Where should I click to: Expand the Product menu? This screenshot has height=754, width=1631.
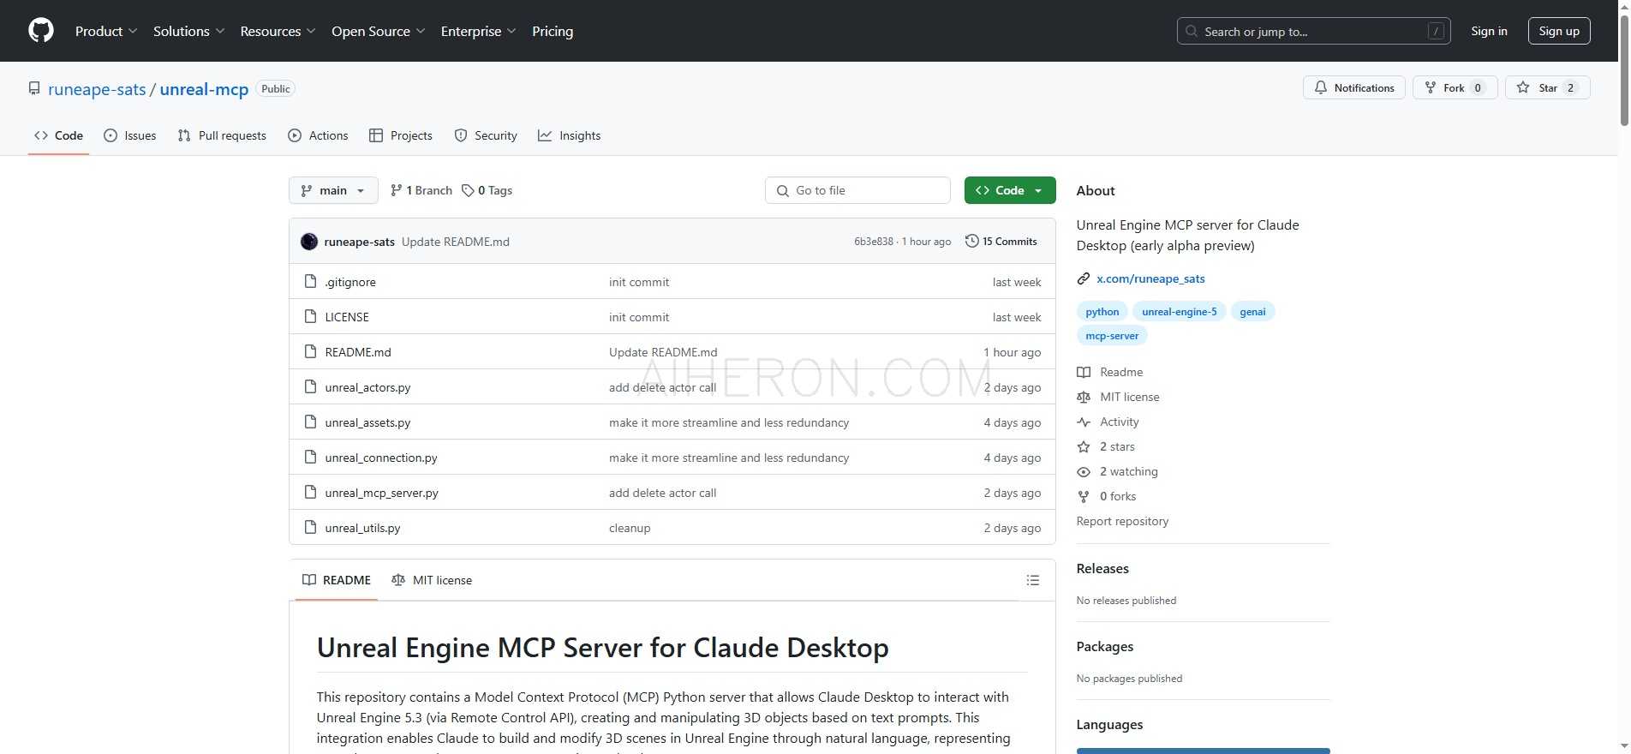click(x=106, y=31)
